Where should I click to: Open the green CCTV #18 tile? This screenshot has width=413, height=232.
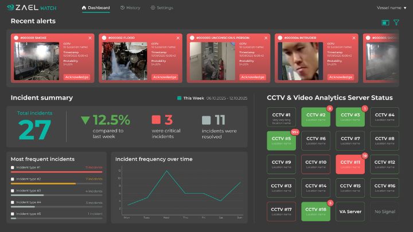point(315,211)
